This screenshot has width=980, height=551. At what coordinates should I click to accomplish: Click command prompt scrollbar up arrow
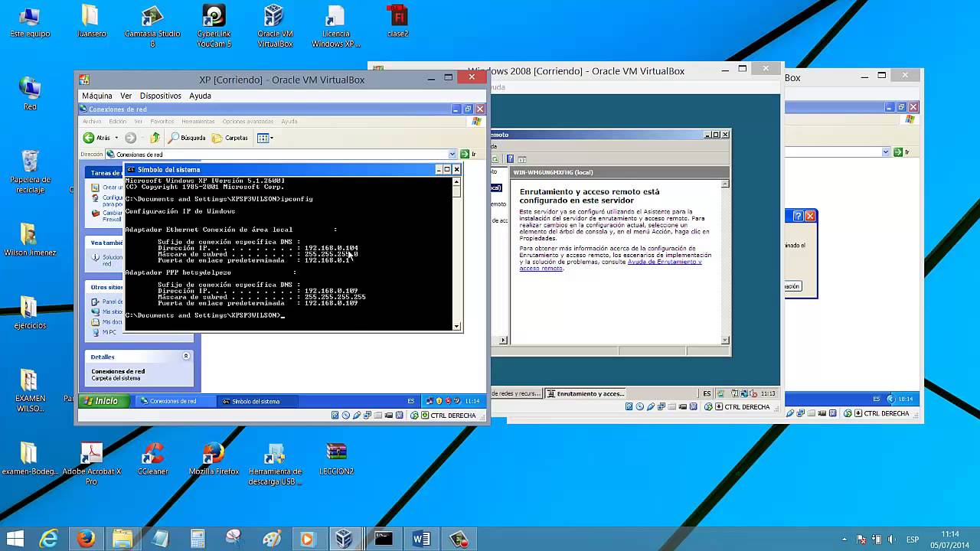click(457, 182)
